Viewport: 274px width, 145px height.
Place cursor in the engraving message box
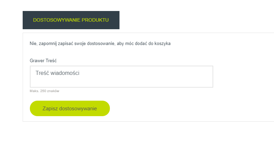coord(122,77)
